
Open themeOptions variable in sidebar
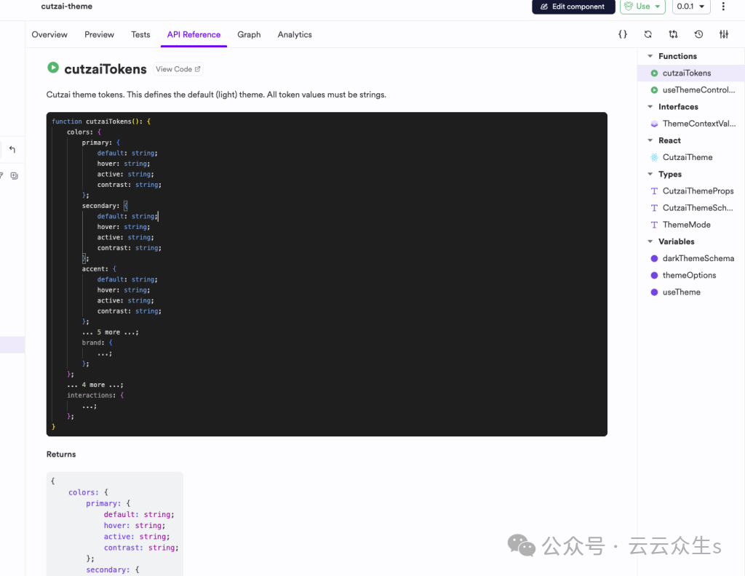click(691, 276)
